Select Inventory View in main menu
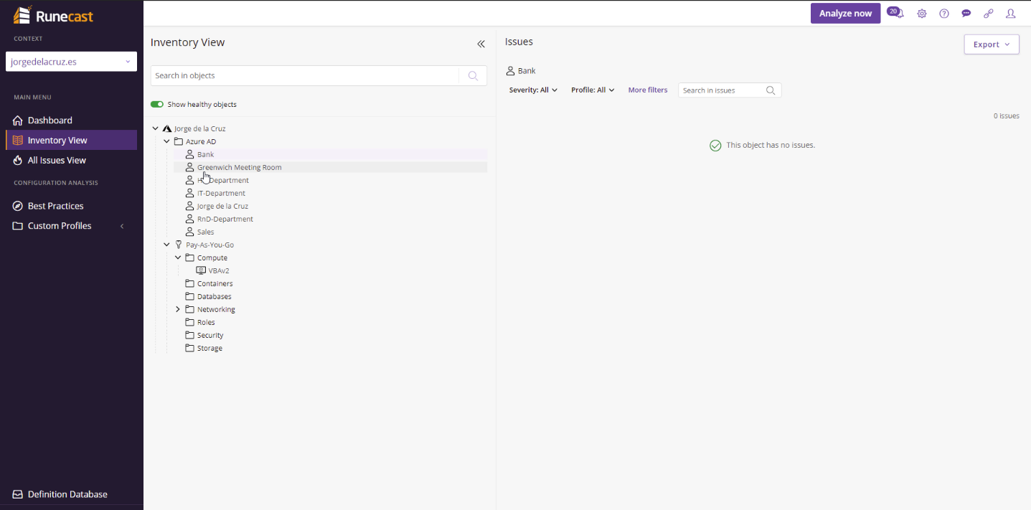This screenshot has width=1031, height=510. click(71, 140)
